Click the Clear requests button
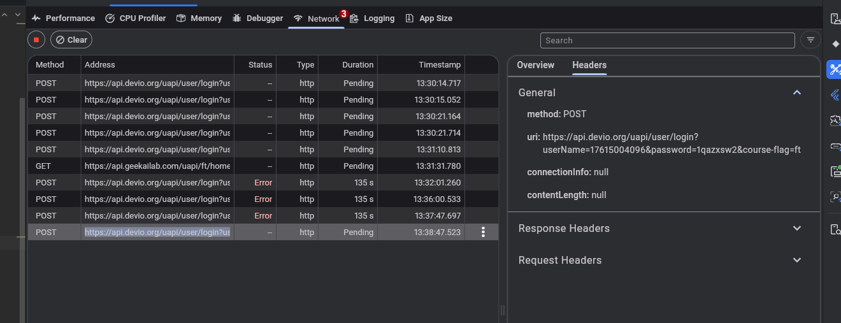Screen dimensions: 841x323 [71, 39]
